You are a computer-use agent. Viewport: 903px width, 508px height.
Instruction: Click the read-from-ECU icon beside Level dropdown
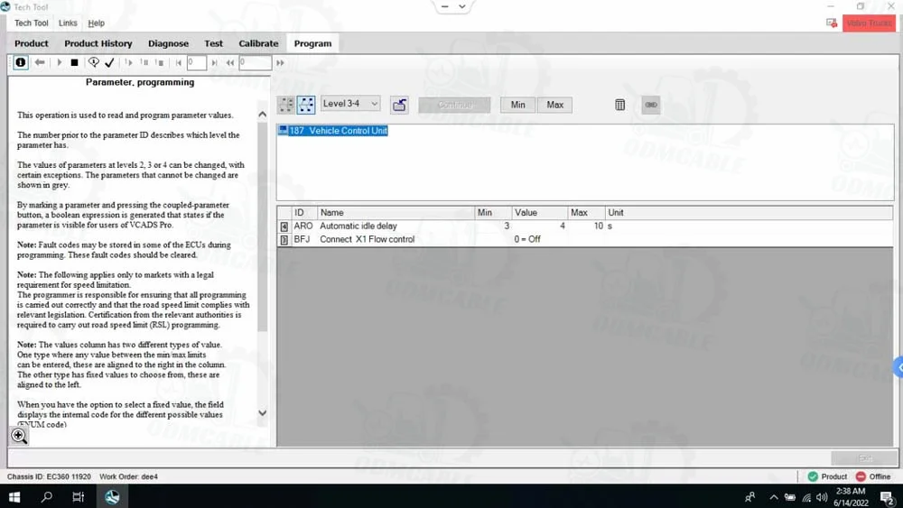pos(399,105)
